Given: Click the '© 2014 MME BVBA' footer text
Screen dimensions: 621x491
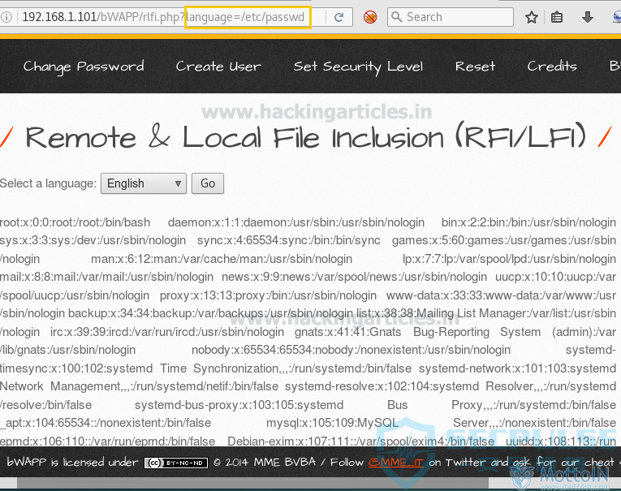Looking at the screenshot, I should point(265,462).
